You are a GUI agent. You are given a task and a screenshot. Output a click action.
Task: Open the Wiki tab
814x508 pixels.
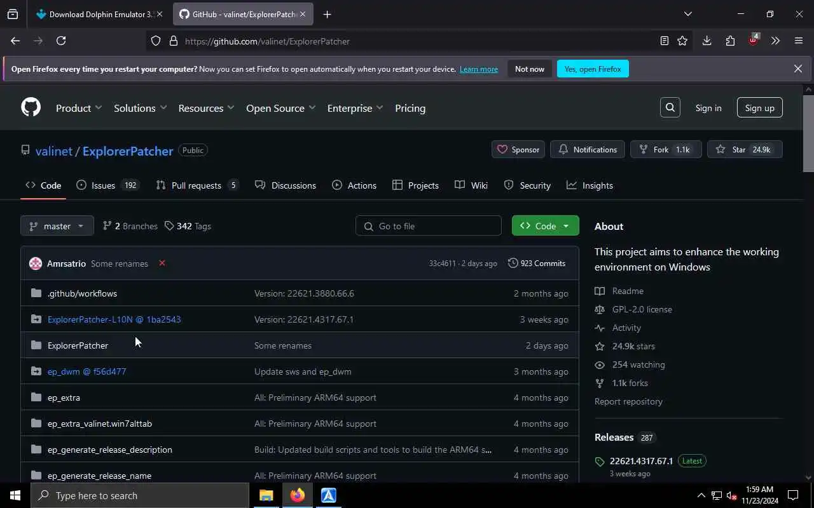pyautogui.click(x=471, y=185)
